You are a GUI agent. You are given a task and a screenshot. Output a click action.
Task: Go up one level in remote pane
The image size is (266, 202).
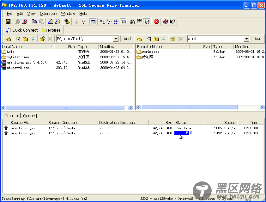tap(156, 39)
